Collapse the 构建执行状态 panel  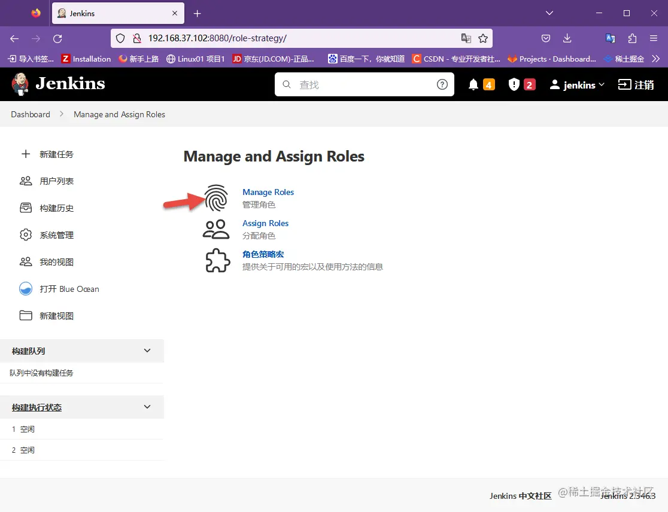coord(147,407)
